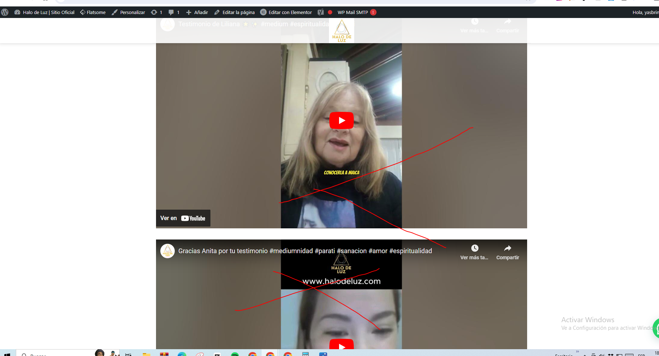Open the Yoast SEO icon menu

(321, 12)
